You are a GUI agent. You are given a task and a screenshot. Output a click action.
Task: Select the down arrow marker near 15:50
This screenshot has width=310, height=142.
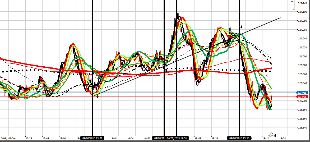[241, 27]
